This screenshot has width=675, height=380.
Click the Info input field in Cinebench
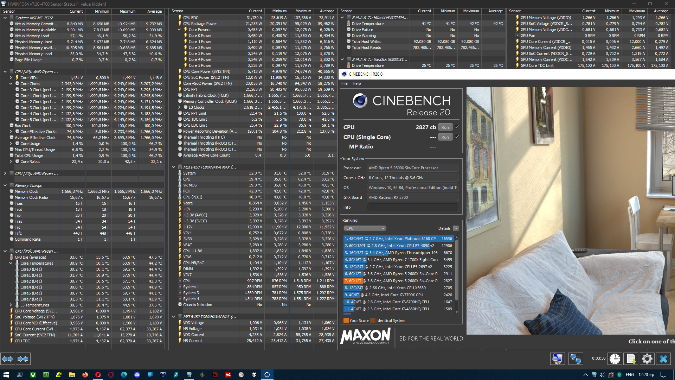(x=413, y=207)
